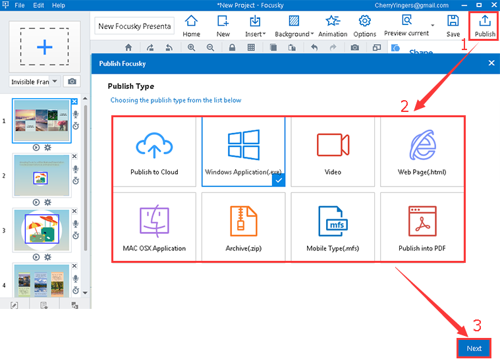
Task: Click the Publish toolbar button
Action: tap(485, 26)
